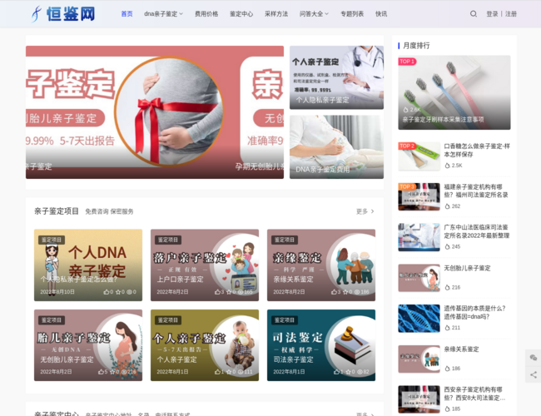Click the 恒鉴网 site logo
This screenshot has width=541, height=416.
(x=63, y=14)
